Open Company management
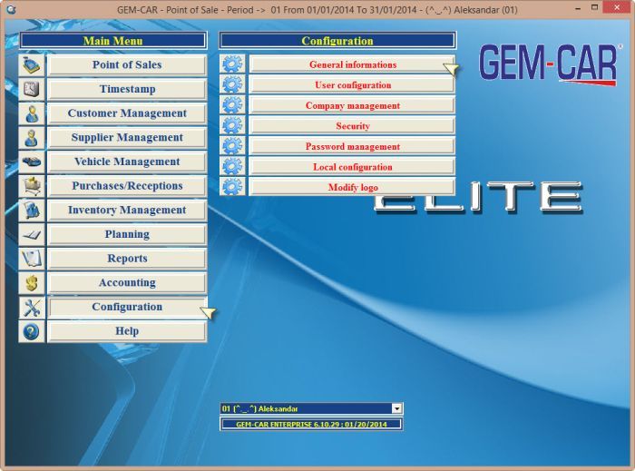This screenshot has width=635, height=471. tap(352, 105)
